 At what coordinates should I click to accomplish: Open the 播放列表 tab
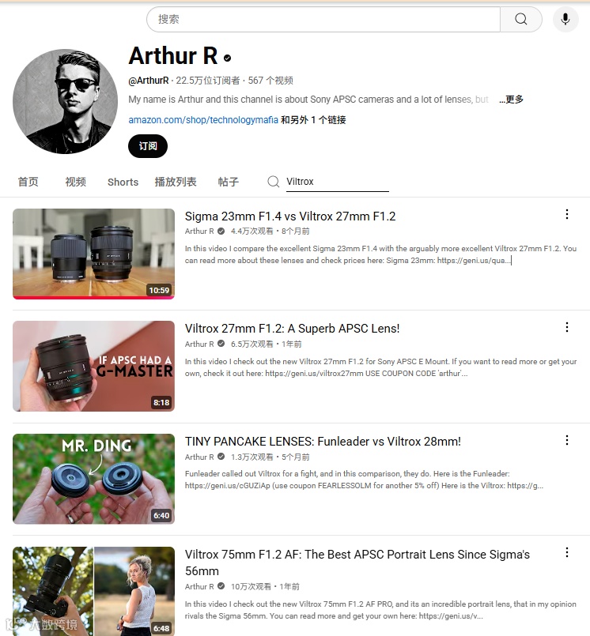176,182
